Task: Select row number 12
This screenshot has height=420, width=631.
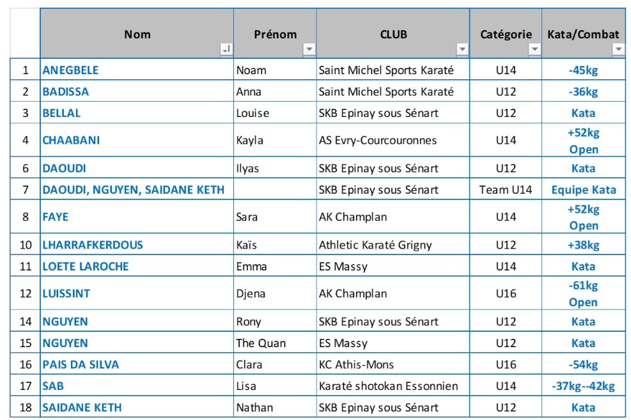Action: coord(26,293)
